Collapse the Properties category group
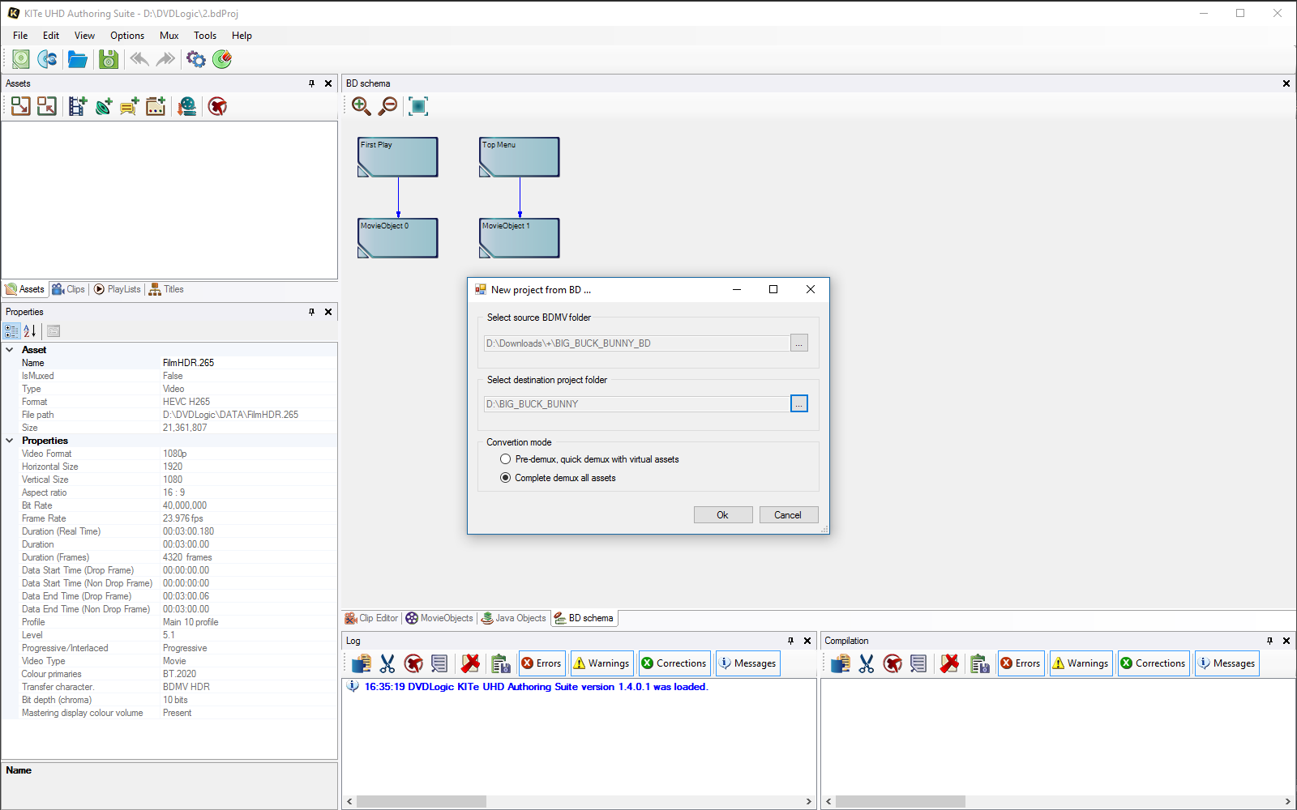This screenshot has width=1297, height=810. 10,441
